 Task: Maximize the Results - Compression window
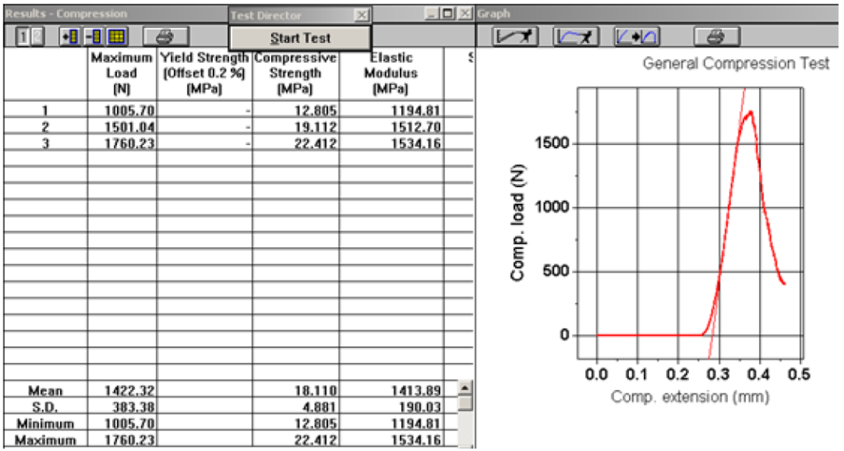pyautogui.click(x=448, y=13)
